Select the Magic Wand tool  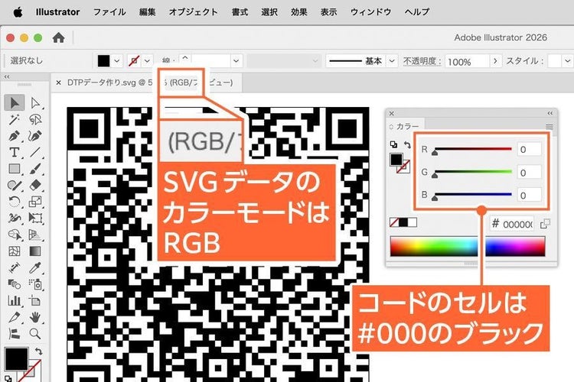15,119
